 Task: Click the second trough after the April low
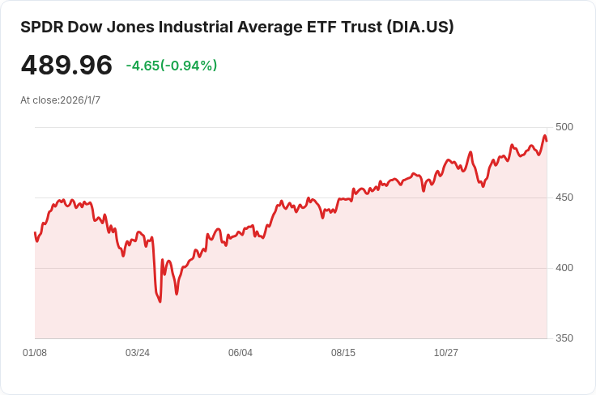pos(177,294)
